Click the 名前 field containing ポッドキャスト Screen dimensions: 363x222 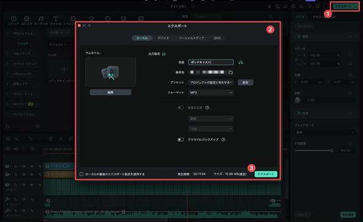(x=211, y=62)
